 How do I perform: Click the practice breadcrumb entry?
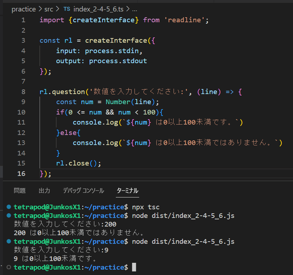click(23, 9)
